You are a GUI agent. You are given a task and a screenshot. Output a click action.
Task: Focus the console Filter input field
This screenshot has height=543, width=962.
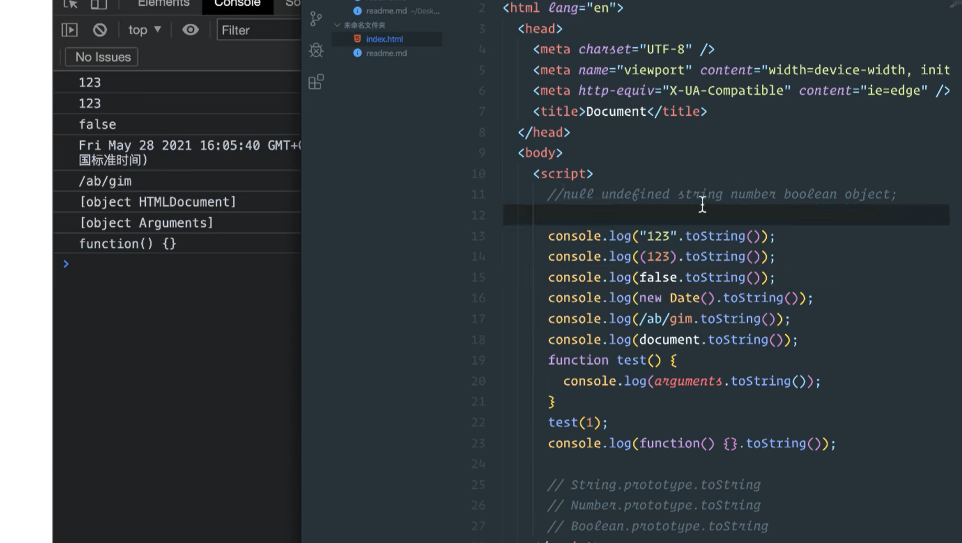[x=259, y=30]
